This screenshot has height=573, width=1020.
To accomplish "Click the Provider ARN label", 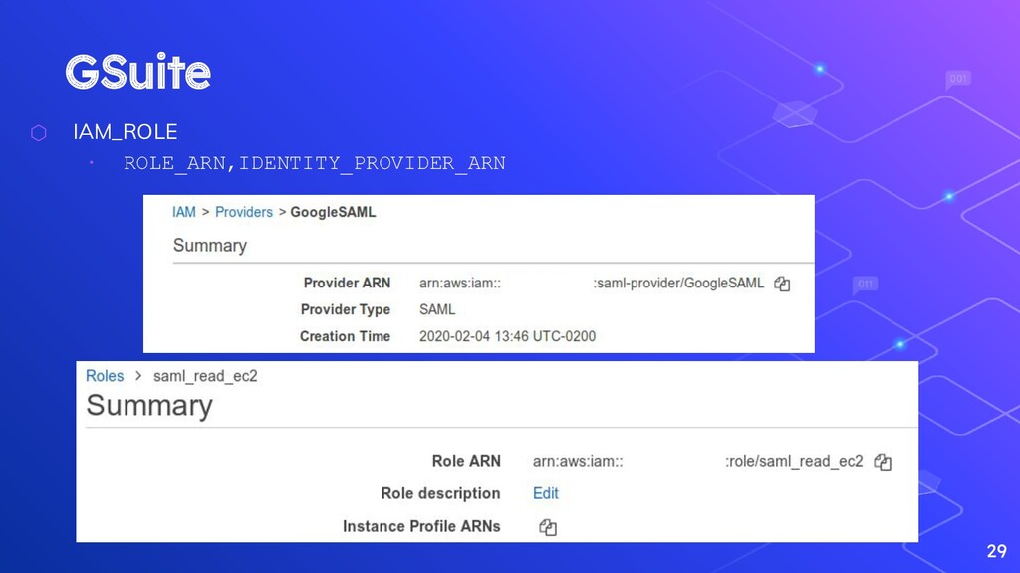I will (x=347, y=284).
